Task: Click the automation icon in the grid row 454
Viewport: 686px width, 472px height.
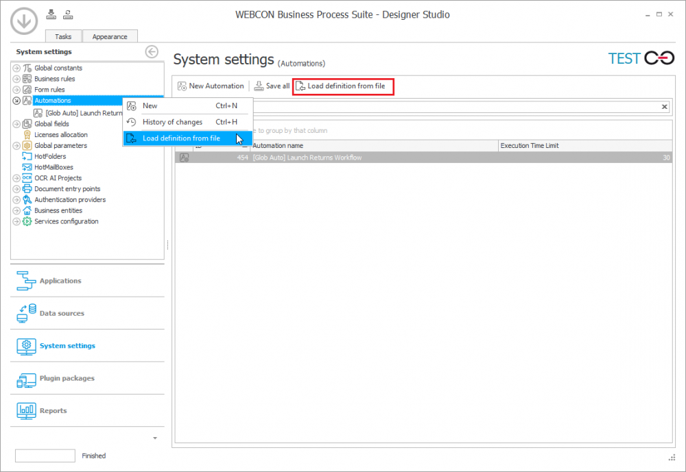Action: 185,158
